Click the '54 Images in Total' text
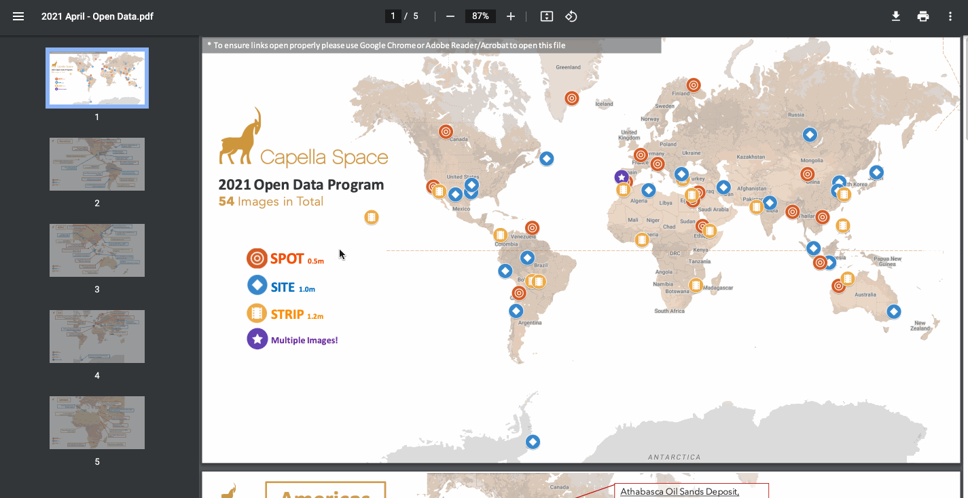This screenshot has height=498, width=968. [271, 202]
